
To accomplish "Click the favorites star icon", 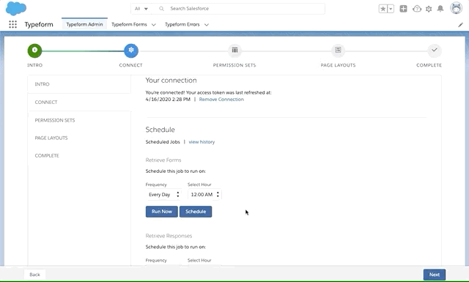I will pos(383,9).
